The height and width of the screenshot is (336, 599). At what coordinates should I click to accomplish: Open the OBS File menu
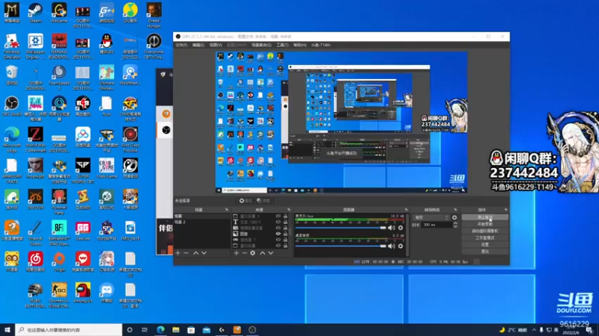pos(181,45)
